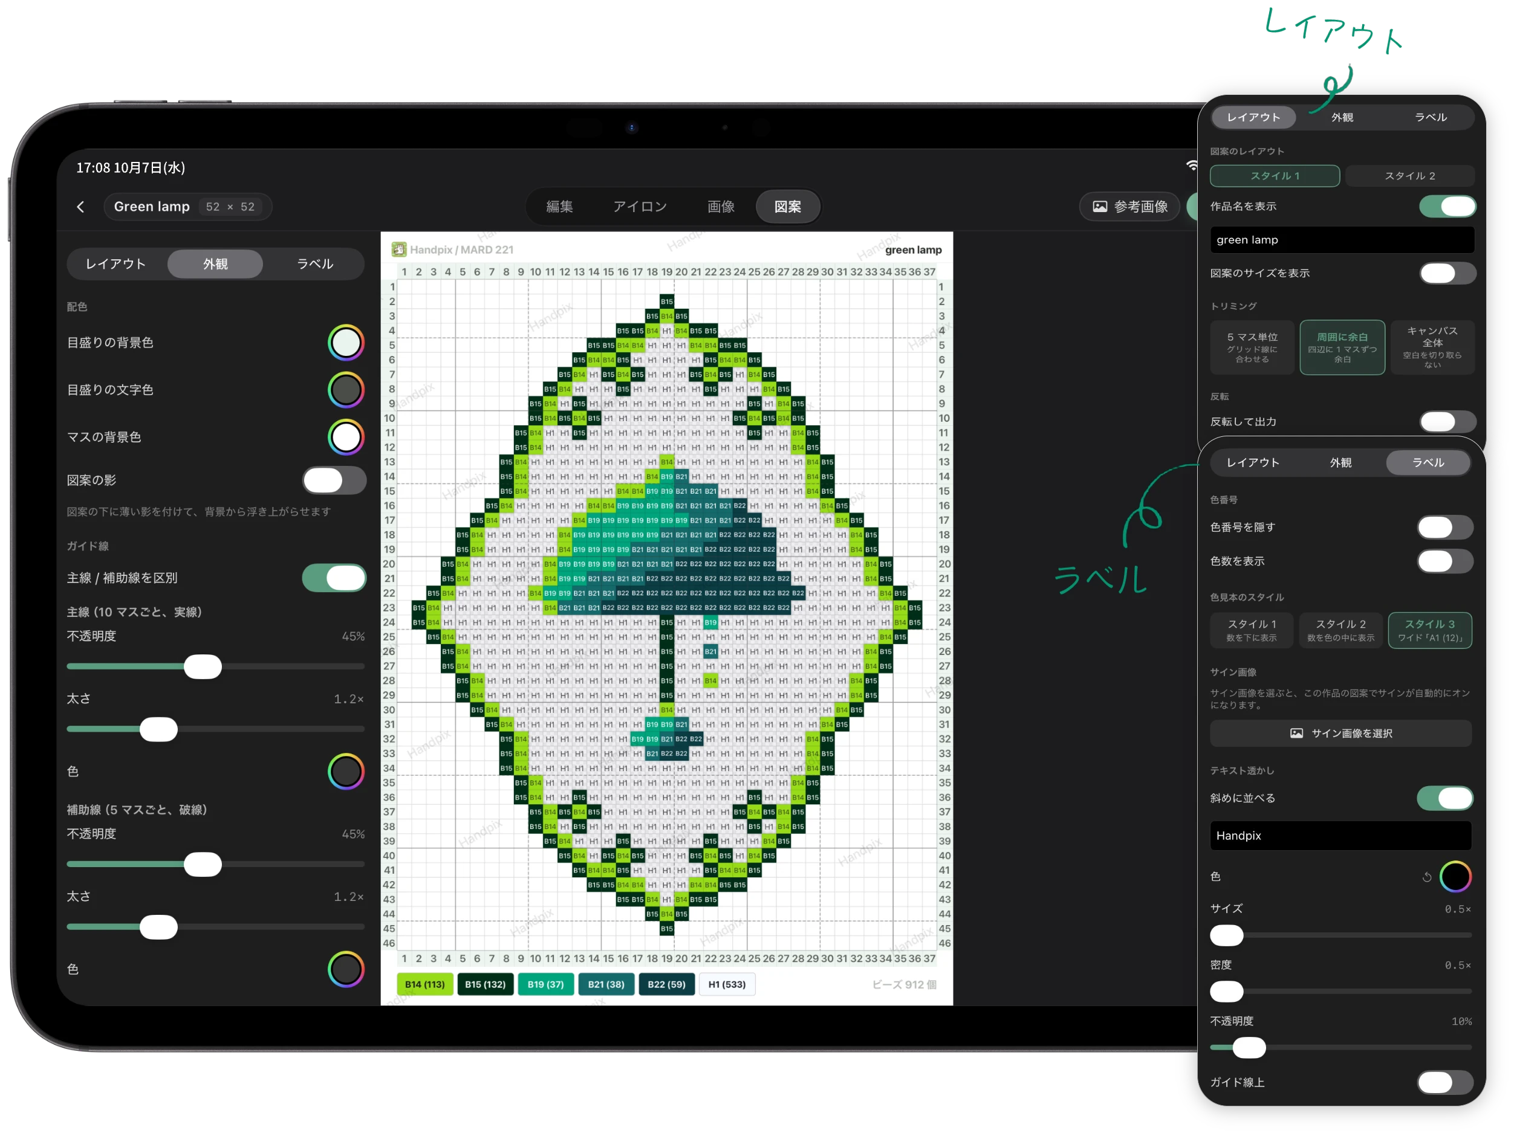
Task: Toggle 作品名を表示 switch
Action: [1447, 207]
